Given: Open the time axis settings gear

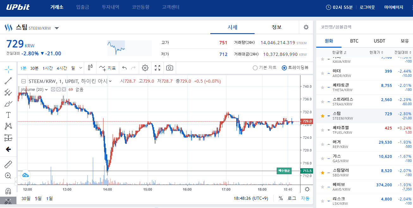Looking at the screenshot, I should (307, 189).
